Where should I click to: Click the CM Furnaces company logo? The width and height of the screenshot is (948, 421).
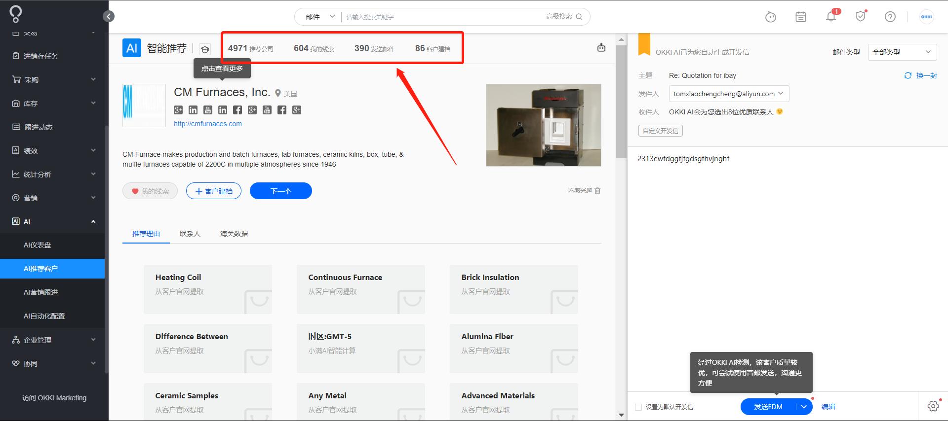[144, 105]
